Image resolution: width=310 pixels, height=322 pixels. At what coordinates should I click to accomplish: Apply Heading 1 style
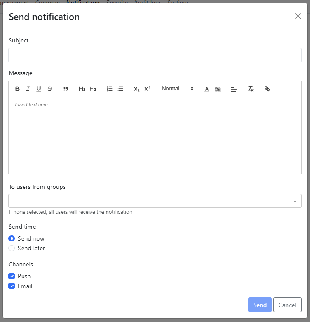(82, 89)
